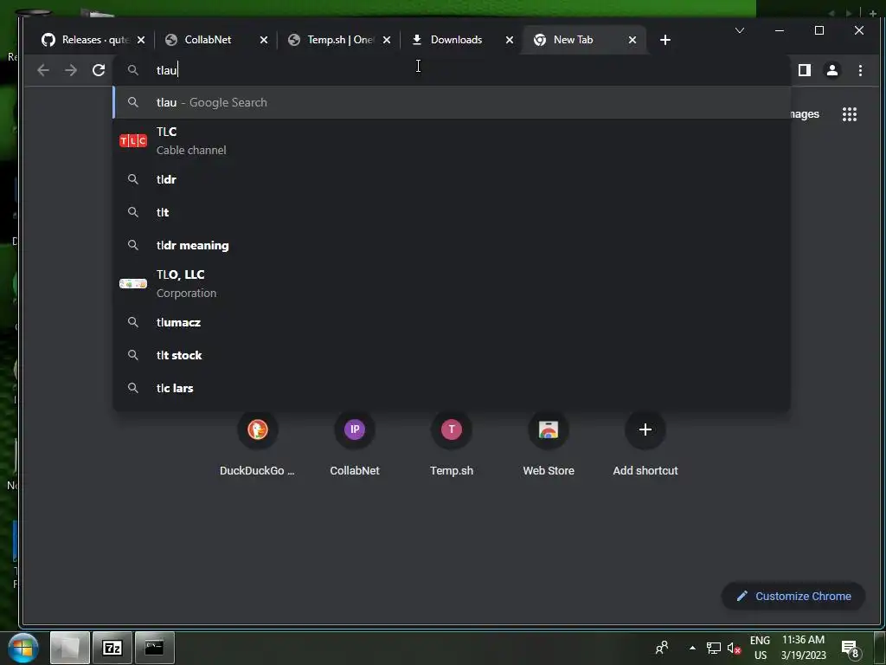Go back to previous page
This screenshot has height=665, width=886.
coord(43,70)
